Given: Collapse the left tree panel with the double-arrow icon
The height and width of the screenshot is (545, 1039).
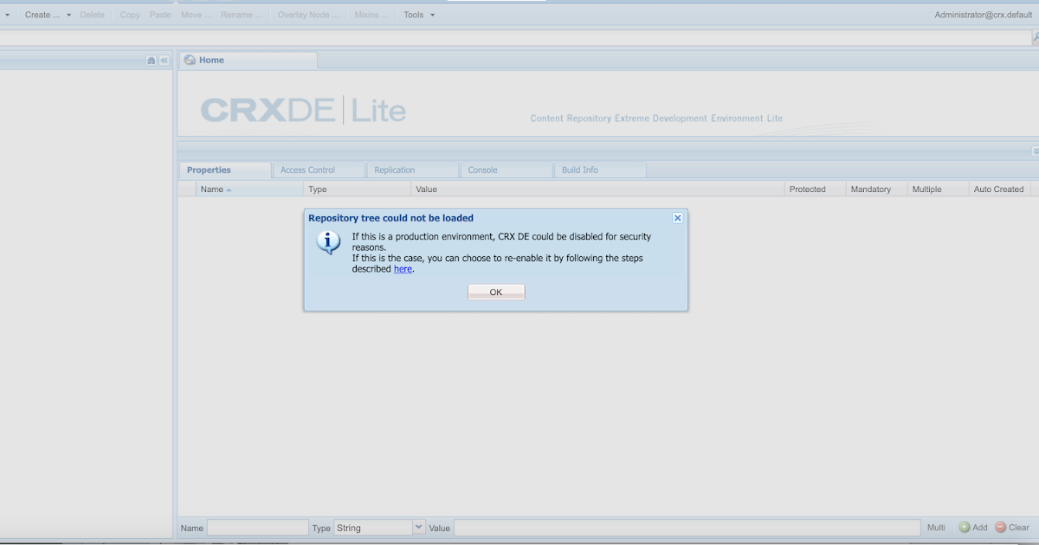Looking at the screenshot, I should pyautogui.click(x=164, y=60).
